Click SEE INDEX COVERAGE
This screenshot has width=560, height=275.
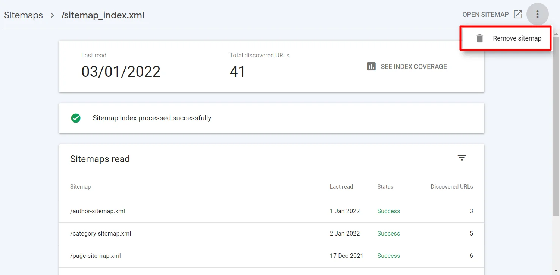(x=414, y=67)
